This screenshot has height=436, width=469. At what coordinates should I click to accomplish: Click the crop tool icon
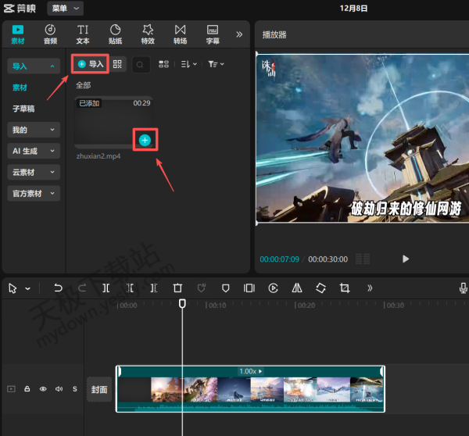(x=345, y=288)
